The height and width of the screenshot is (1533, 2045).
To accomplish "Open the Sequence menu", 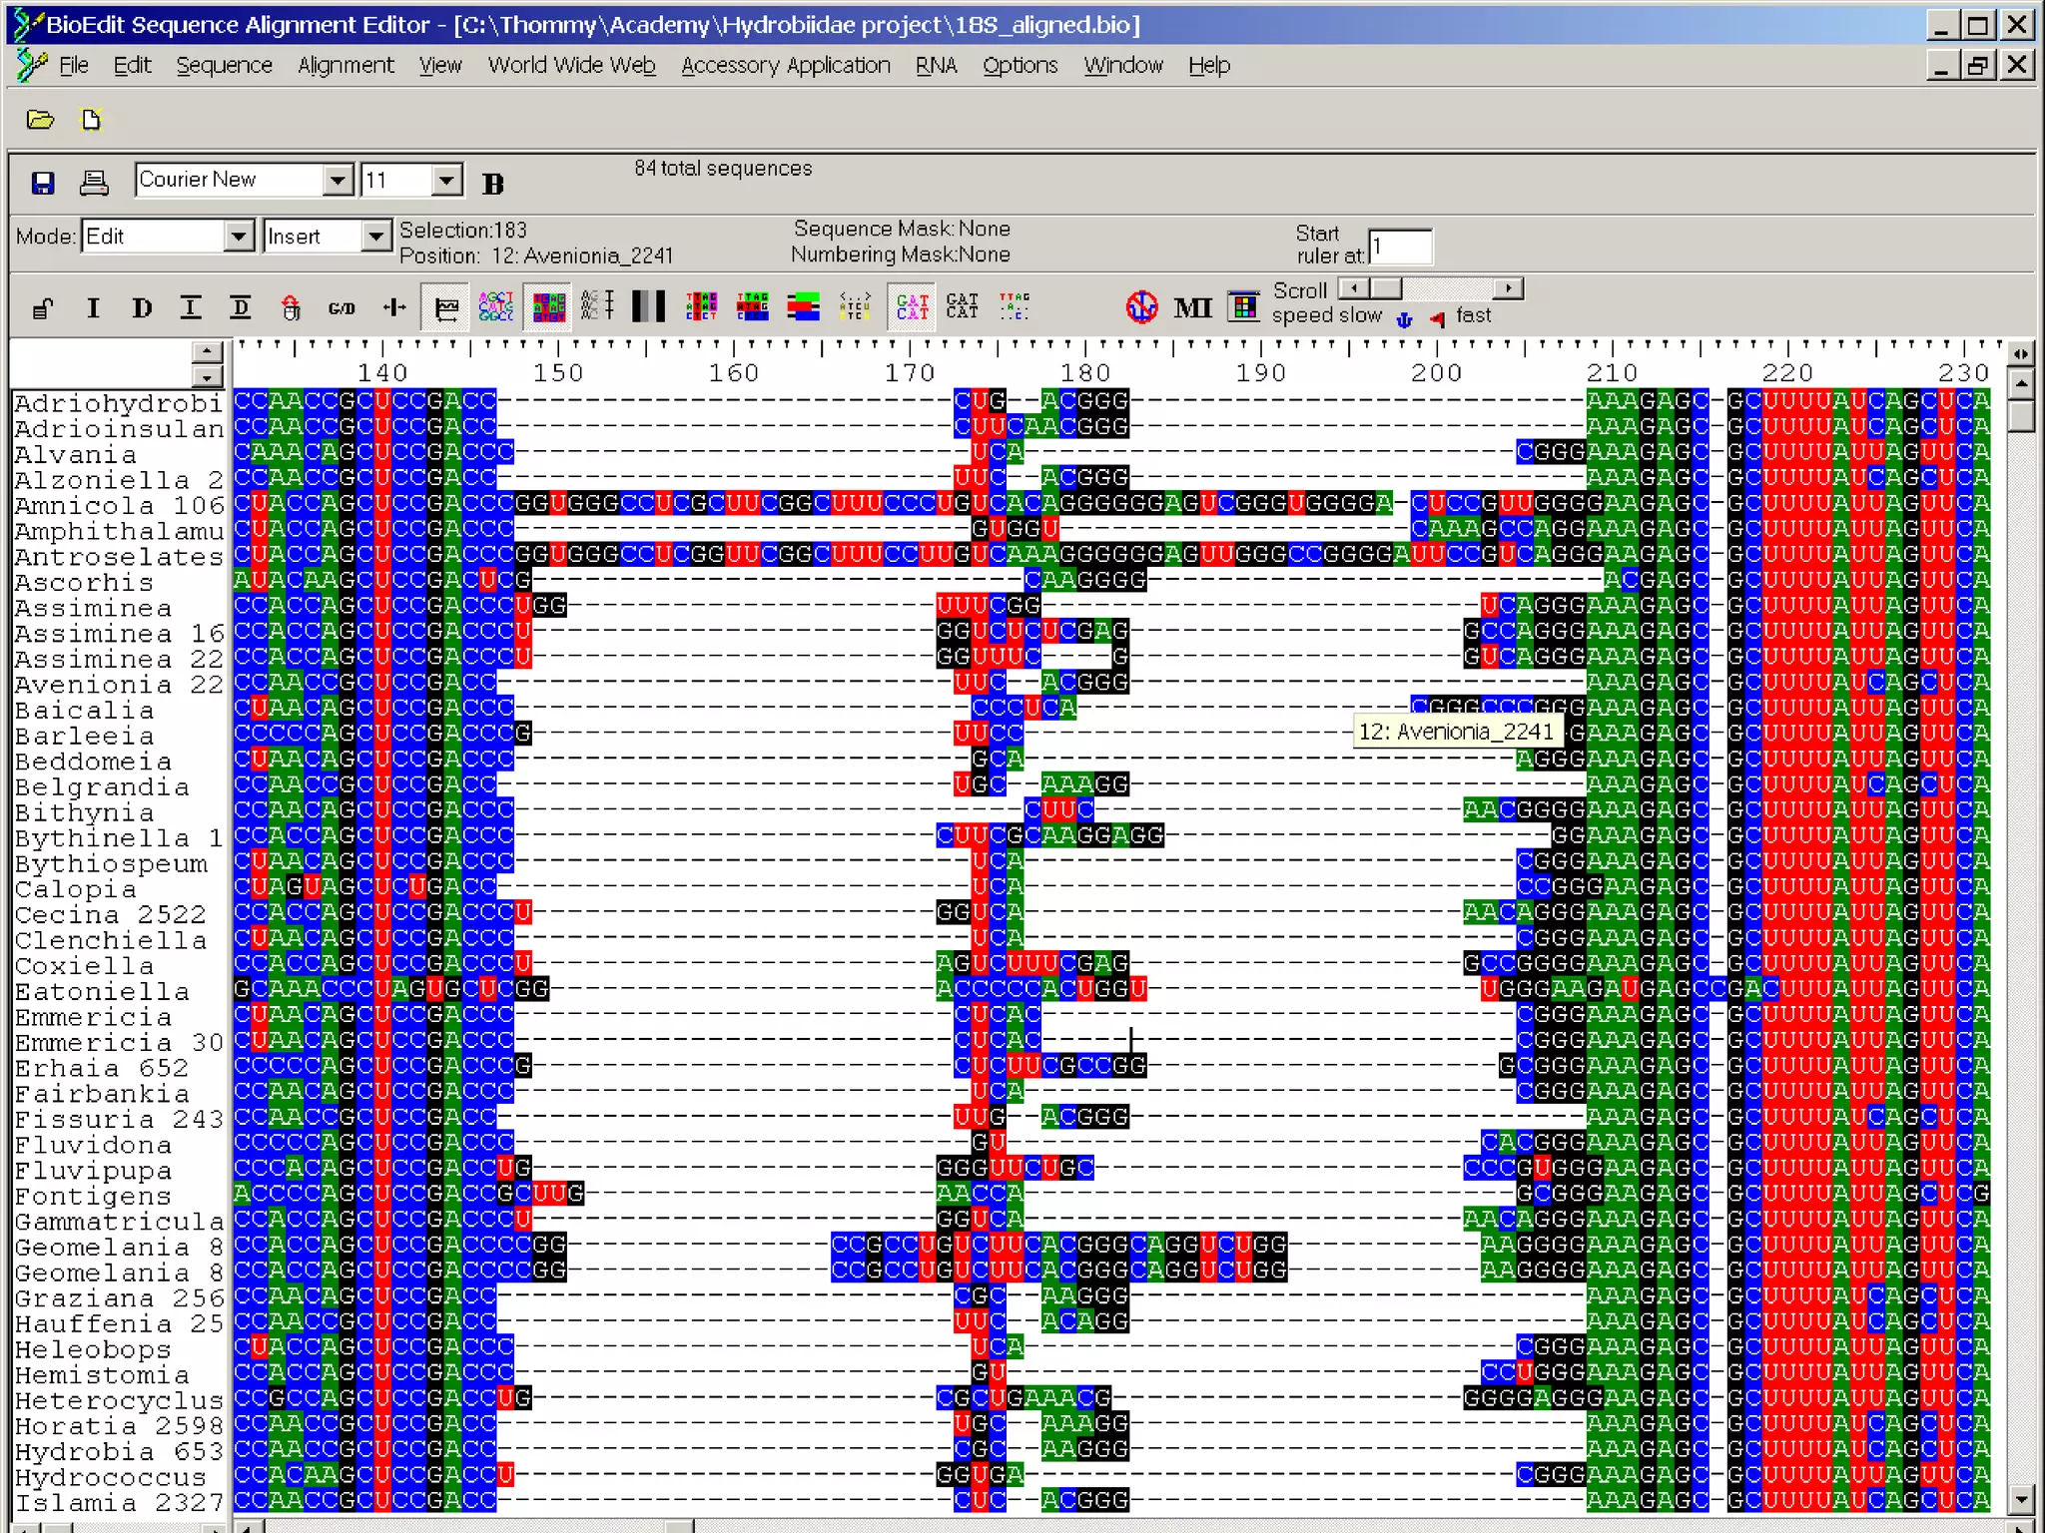I will click(x=224, y=66).
